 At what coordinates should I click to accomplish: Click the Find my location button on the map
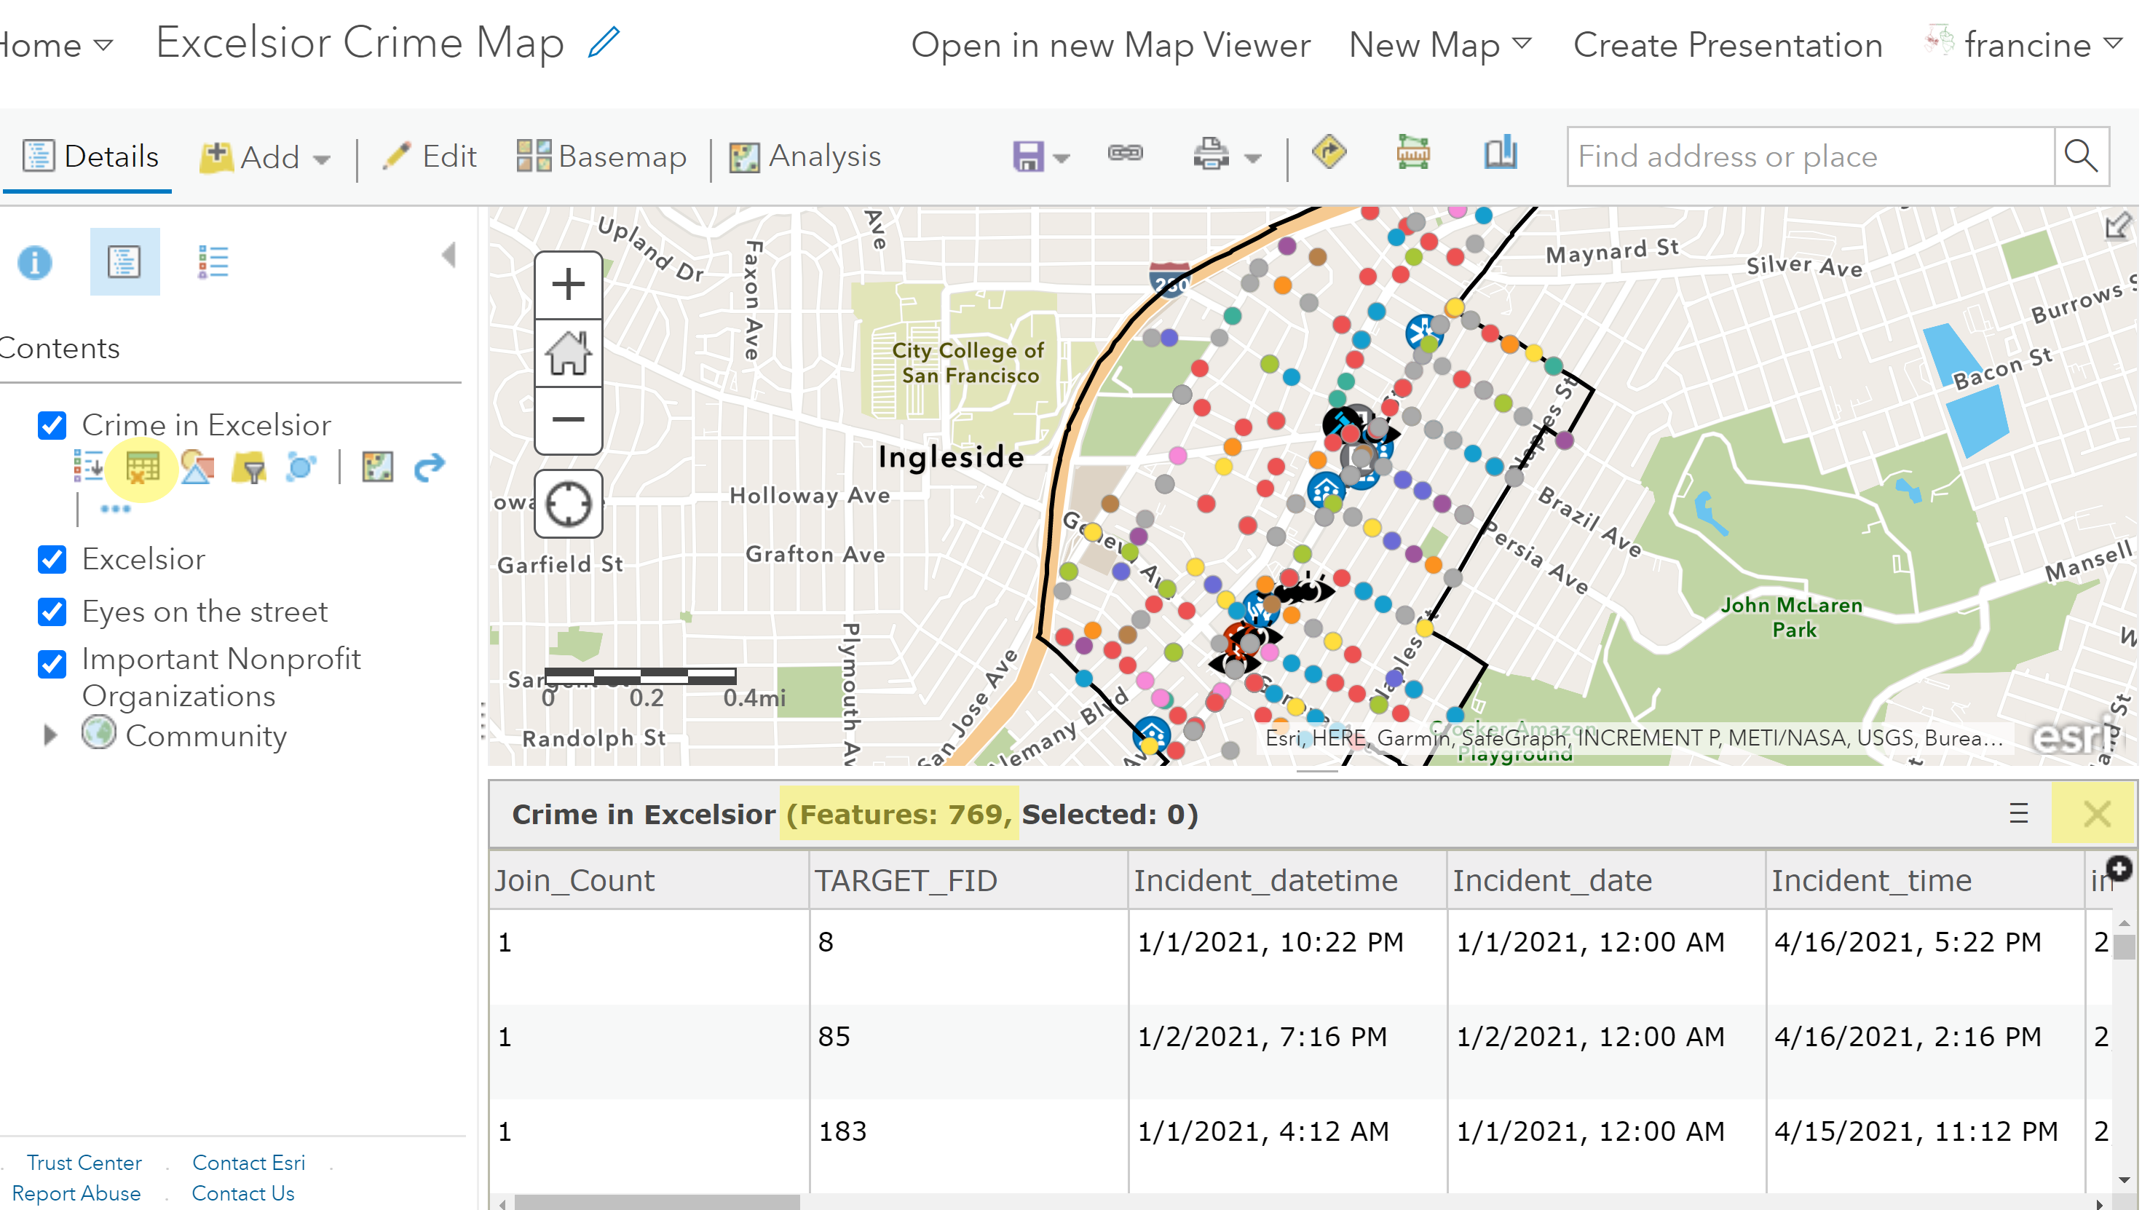click(569, 504)
